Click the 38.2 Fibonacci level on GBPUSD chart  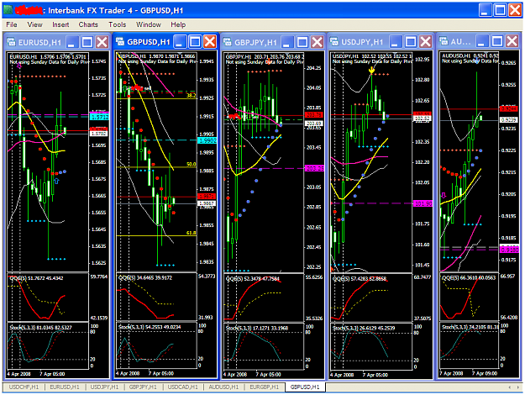point(192,96)
